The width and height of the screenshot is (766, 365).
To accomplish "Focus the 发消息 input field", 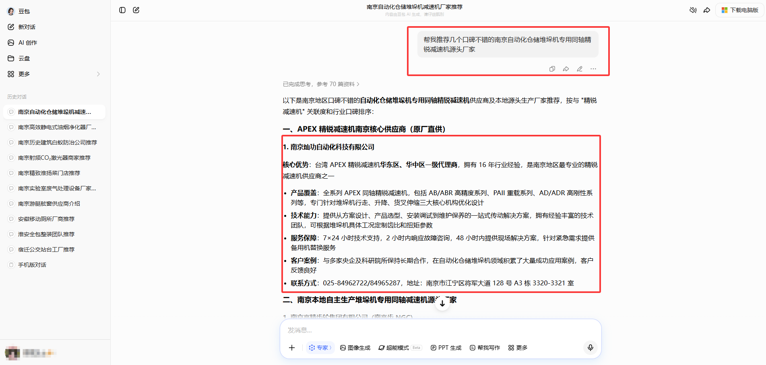I will pyautogui.click(x=440, y=330).
